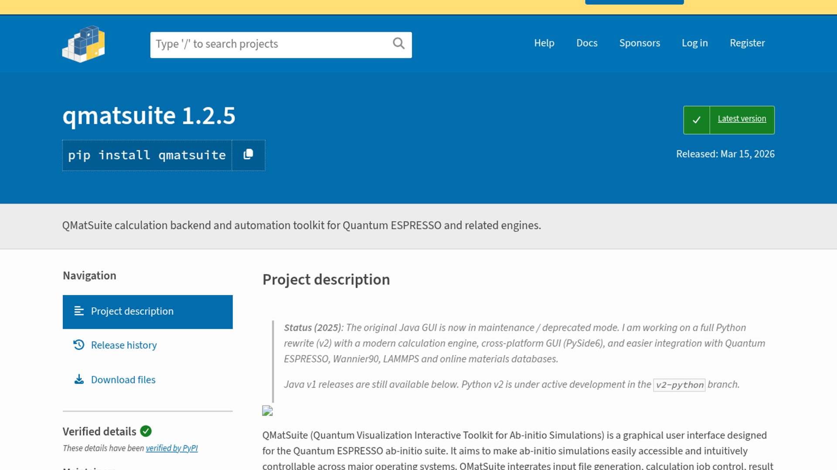Click the PyPI logo
Image resolution: width=837 pixels, height=470 pixels.
point(84,44)
